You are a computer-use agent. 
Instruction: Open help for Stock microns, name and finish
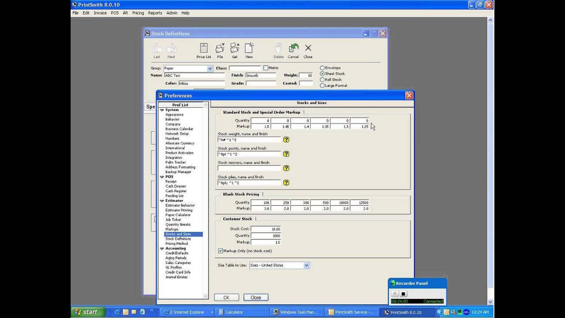coord(286,168)
